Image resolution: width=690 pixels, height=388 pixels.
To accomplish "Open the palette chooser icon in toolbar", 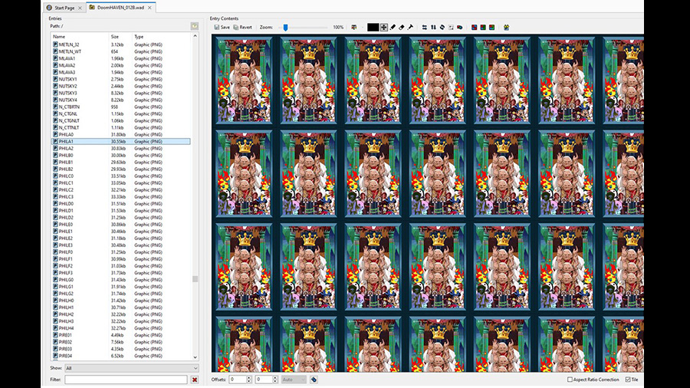I will click(x=353, y=28).
